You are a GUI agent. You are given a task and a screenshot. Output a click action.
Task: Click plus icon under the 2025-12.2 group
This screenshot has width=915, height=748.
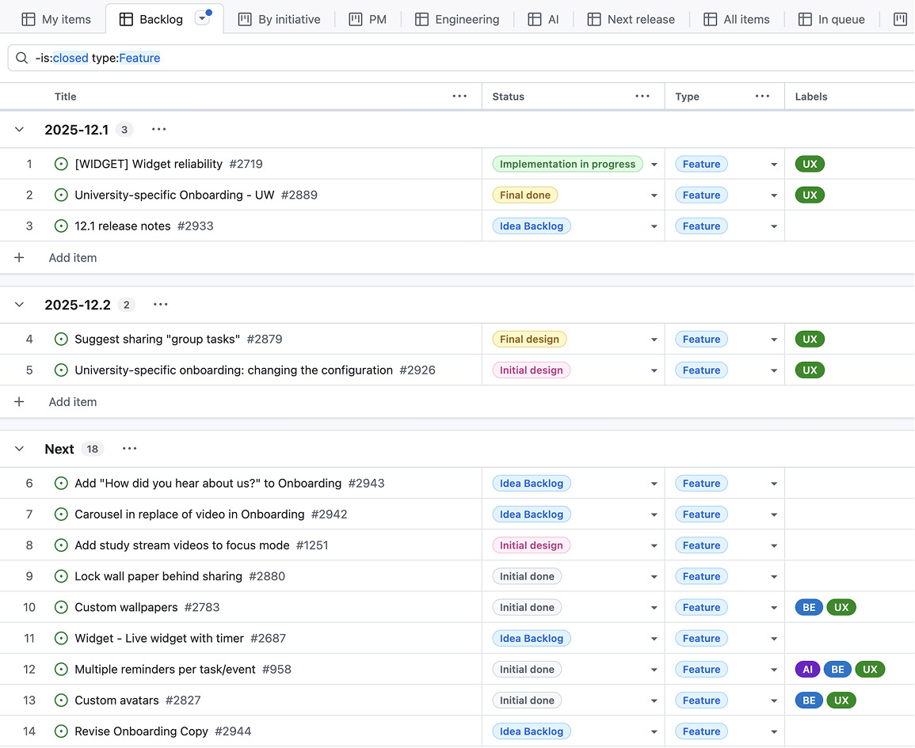point(20,402)
